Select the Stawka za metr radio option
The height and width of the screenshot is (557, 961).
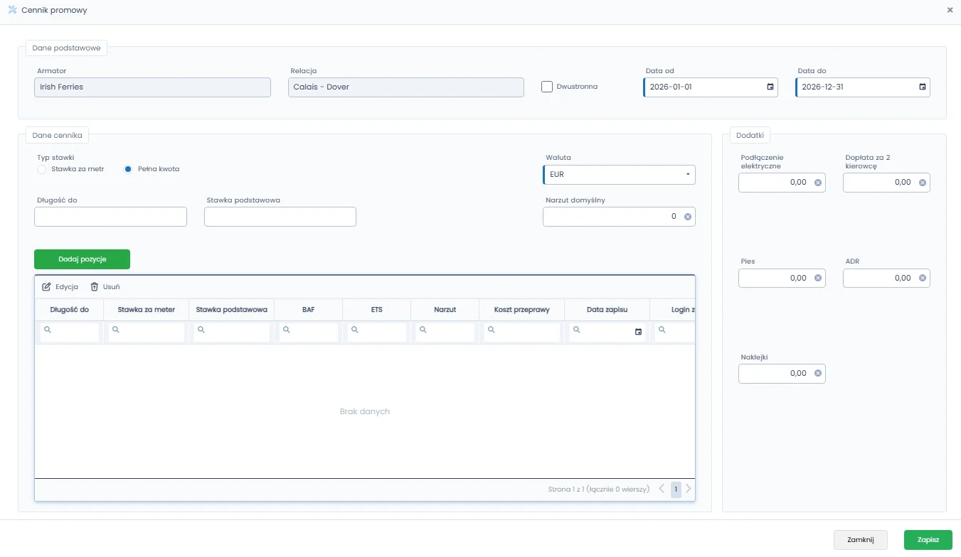click(41, 169)
